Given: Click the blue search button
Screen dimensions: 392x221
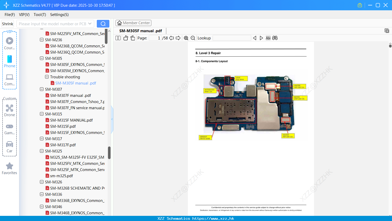Looking at the screenshot, I should tap(103, 24).
